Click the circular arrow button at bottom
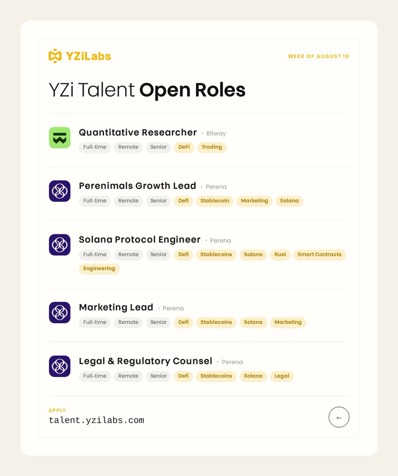The height and width of the screenshot is (476, 398). [x=339, y=417]
